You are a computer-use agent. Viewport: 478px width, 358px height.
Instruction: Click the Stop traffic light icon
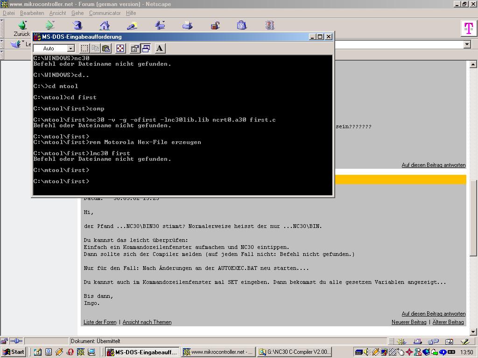pos(270,25)
